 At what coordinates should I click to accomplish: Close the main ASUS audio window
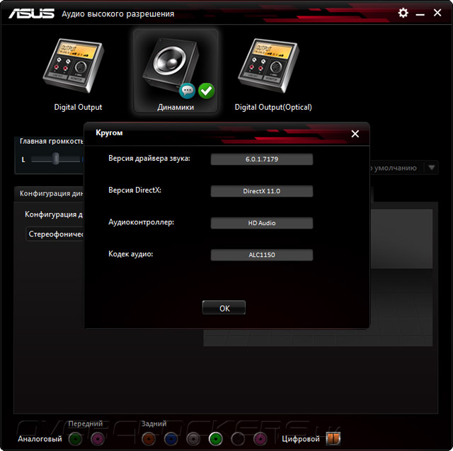point(437,13)
